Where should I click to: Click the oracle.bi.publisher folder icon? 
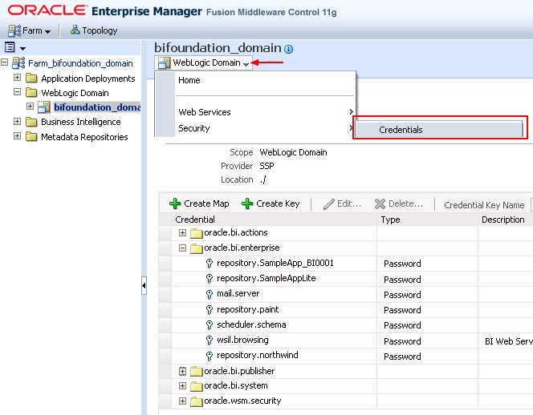click(197, 372)
